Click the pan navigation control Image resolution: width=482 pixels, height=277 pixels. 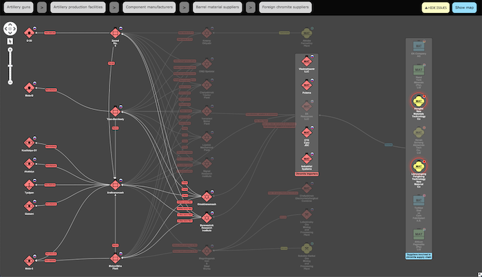10,29
